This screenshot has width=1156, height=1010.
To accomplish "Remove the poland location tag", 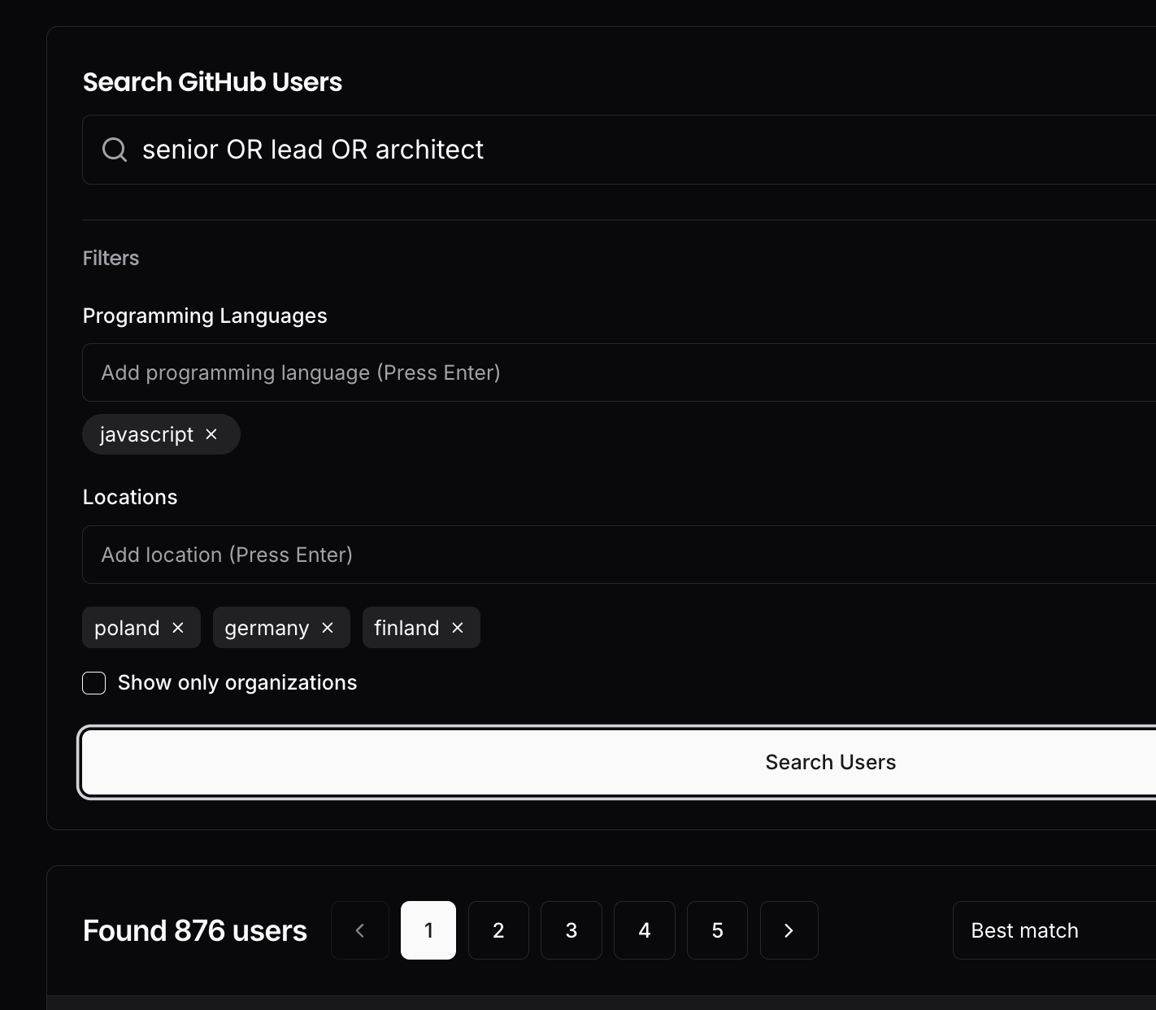I will point(178,628).
